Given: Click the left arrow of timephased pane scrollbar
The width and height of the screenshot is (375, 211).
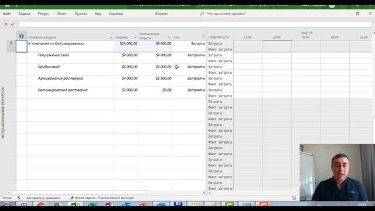Looking at the screenshot, I should tap(210, 193).
